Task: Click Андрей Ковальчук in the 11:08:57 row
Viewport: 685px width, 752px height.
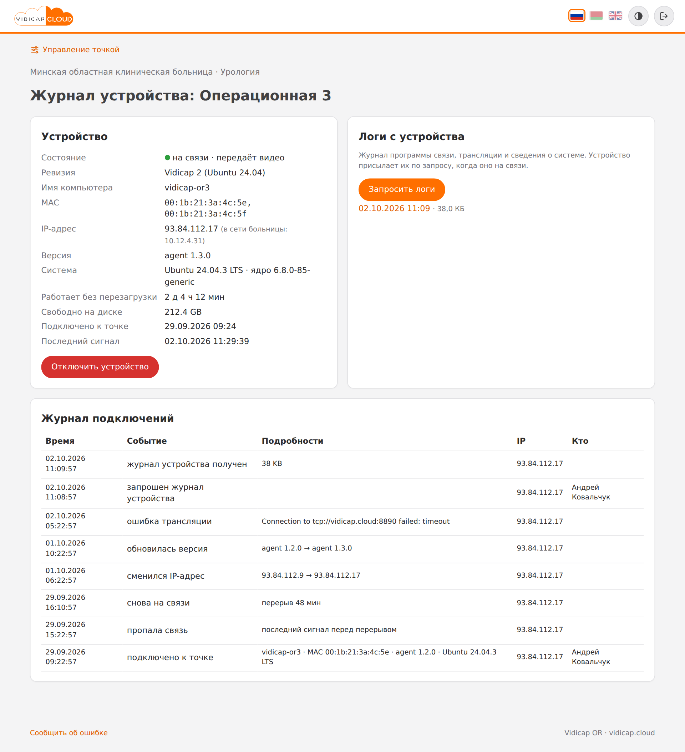Action: click(x=591, y=492)
